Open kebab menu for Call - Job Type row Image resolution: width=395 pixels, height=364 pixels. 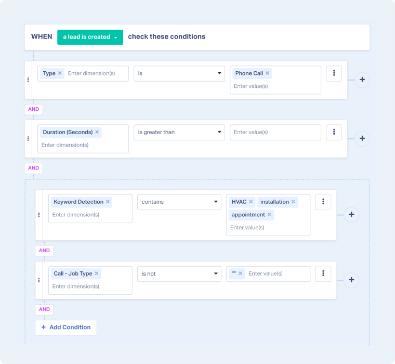pos(323,274)
